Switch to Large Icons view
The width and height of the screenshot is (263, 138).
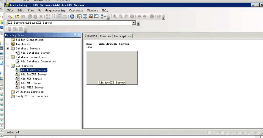[48, 16]
